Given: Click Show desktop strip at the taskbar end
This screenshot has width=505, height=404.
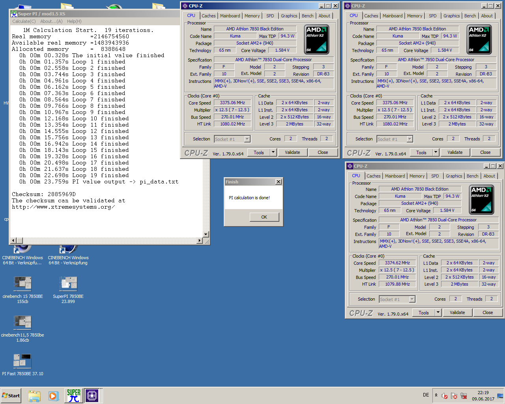Looking at the screenshot, I should 500,396.
